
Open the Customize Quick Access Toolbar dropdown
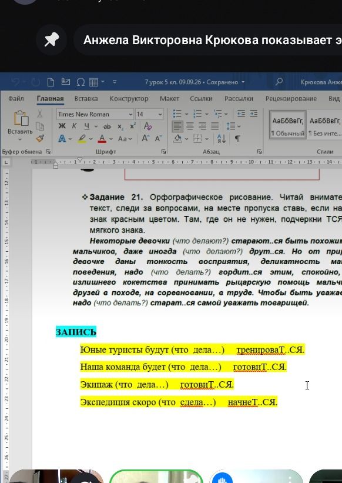pos(115,82)
